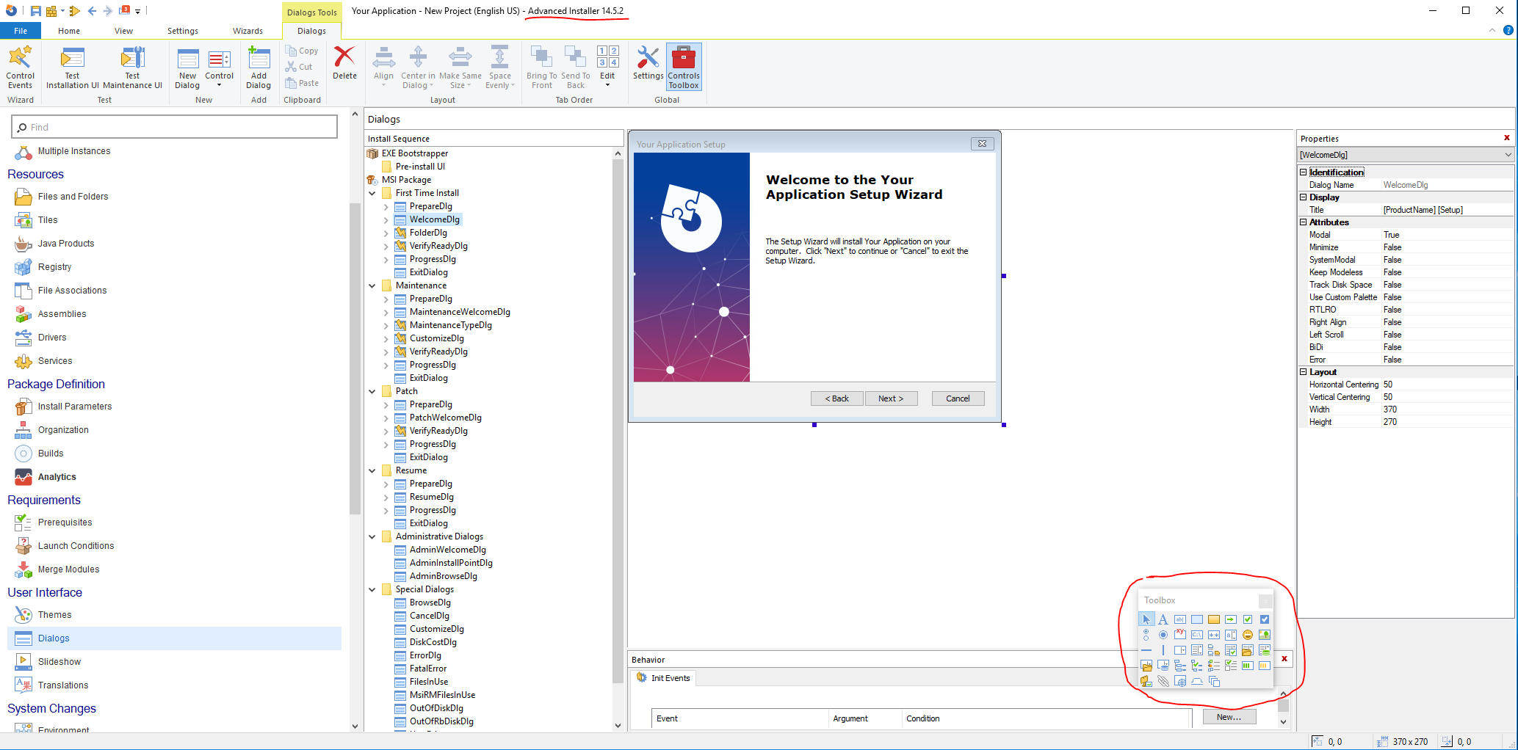Collapse the First Time Install folder
The width and height of the screenshot is (1518, 750).
click(x=372, y=193)
